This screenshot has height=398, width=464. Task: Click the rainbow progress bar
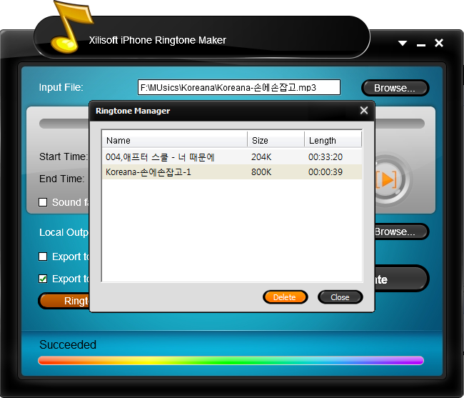click(231, 360)
